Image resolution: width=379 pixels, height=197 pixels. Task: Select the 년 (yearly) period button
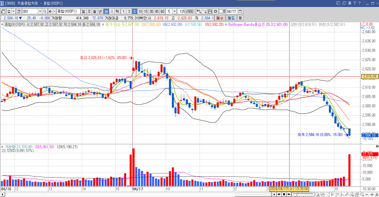(100, 11)
